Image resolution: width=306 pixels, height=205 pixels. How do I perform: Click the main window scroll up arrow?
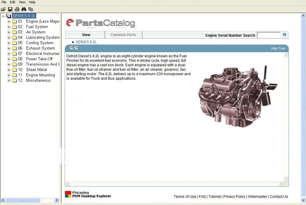[303, 16]
